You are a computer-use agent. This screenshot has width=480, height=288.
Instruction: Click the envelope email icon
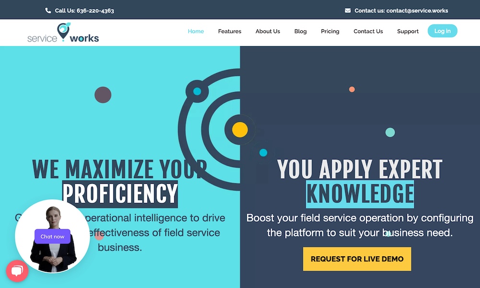[348, 11]
